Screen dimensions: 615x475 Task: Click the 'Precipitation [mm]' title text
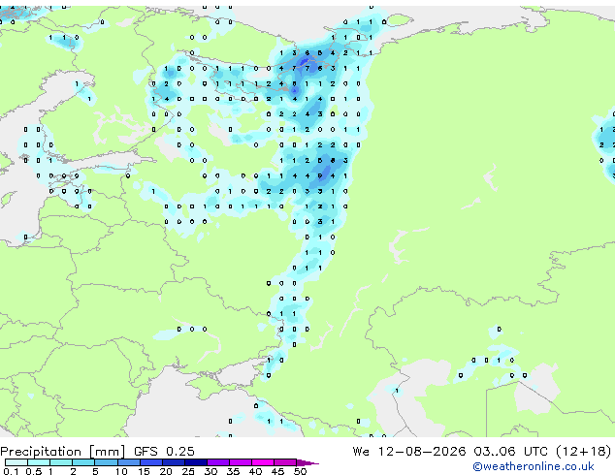63,452
